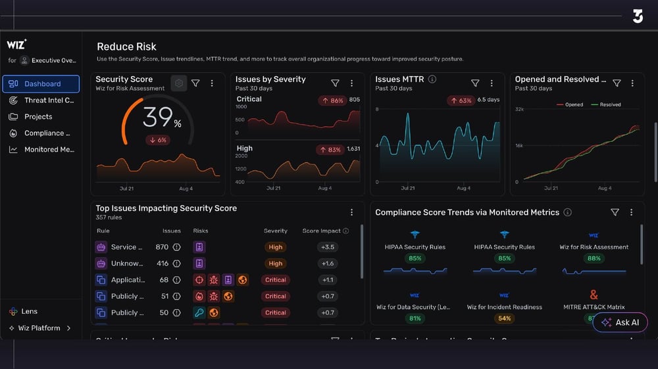Open the Service rule row icon

[x=101, y=247]
